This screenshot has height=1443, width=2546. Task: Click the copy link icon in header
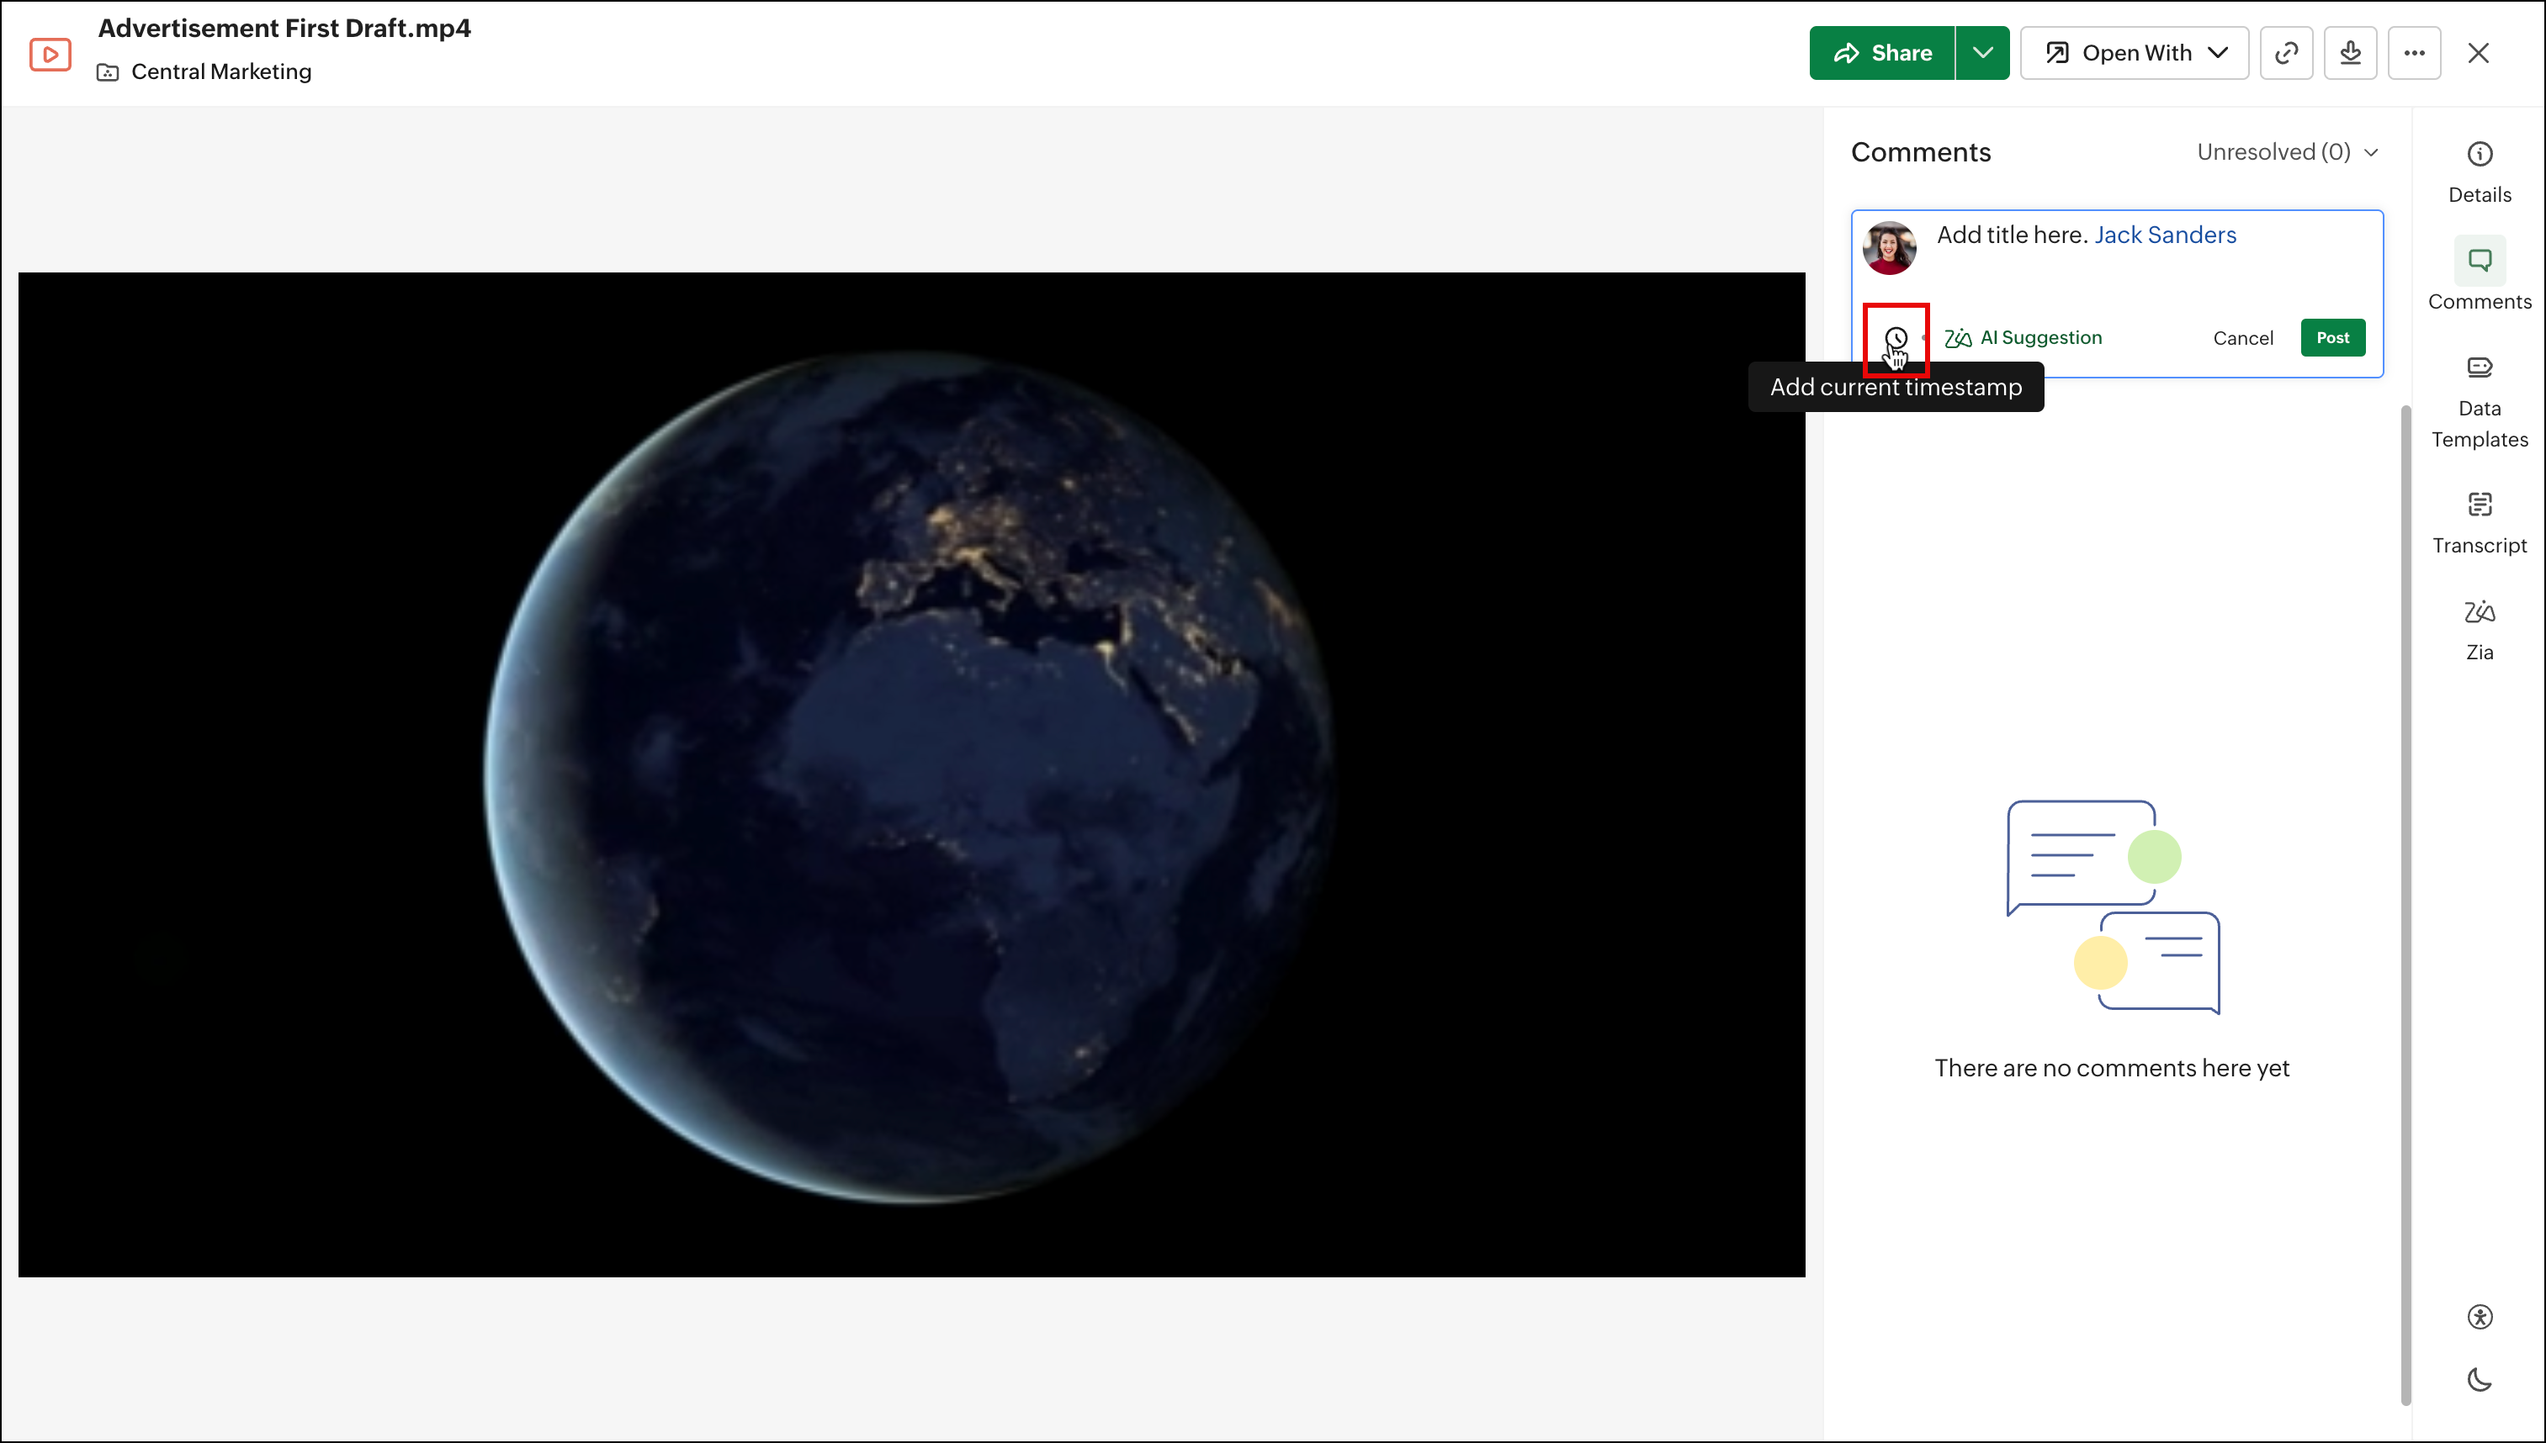[2286, 52]
